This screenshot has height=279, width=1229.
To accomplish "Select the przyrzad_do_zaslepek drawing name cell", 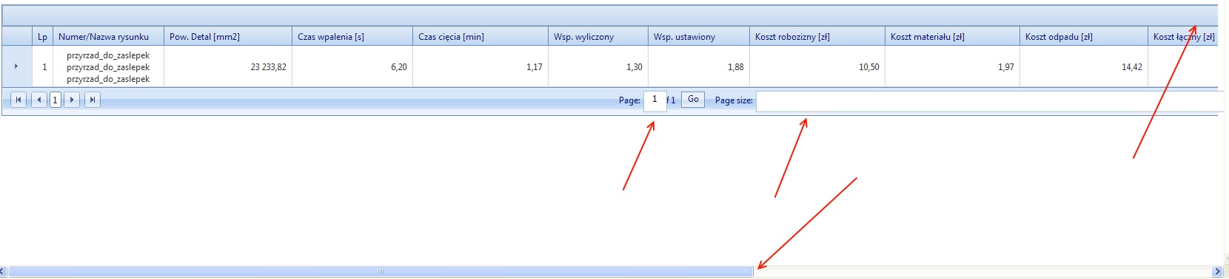I will (108, 66).
